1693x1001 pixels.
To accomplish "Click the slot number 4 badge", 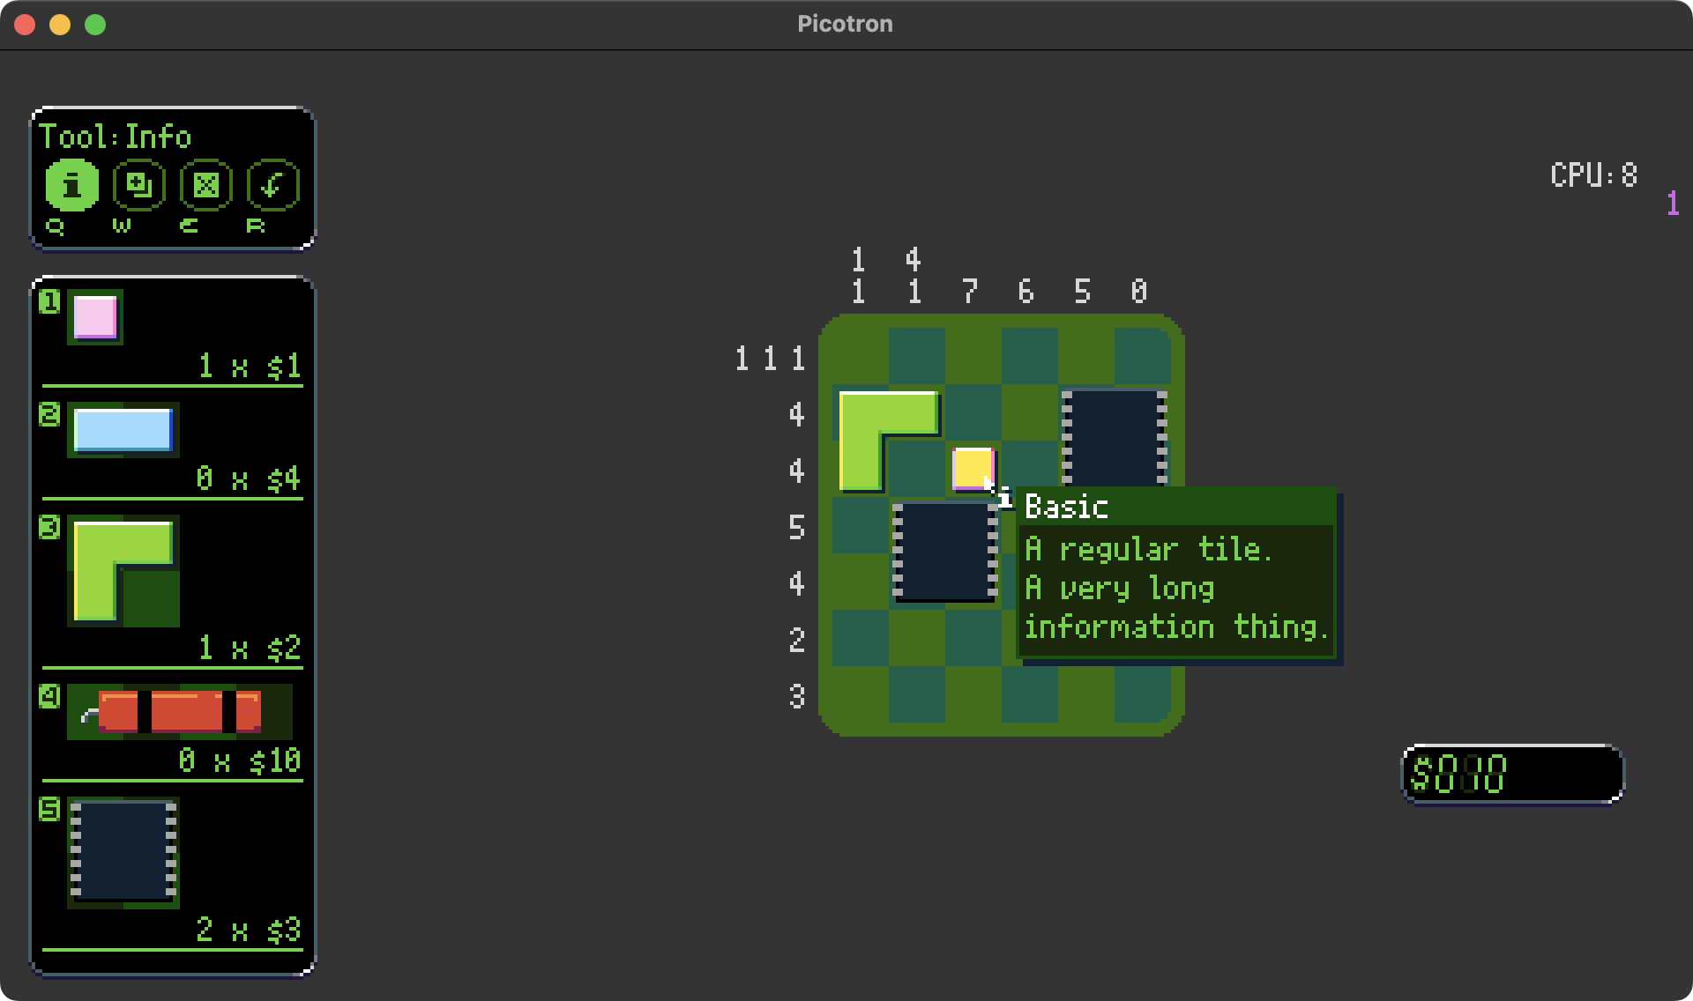I will pos(49,697).
